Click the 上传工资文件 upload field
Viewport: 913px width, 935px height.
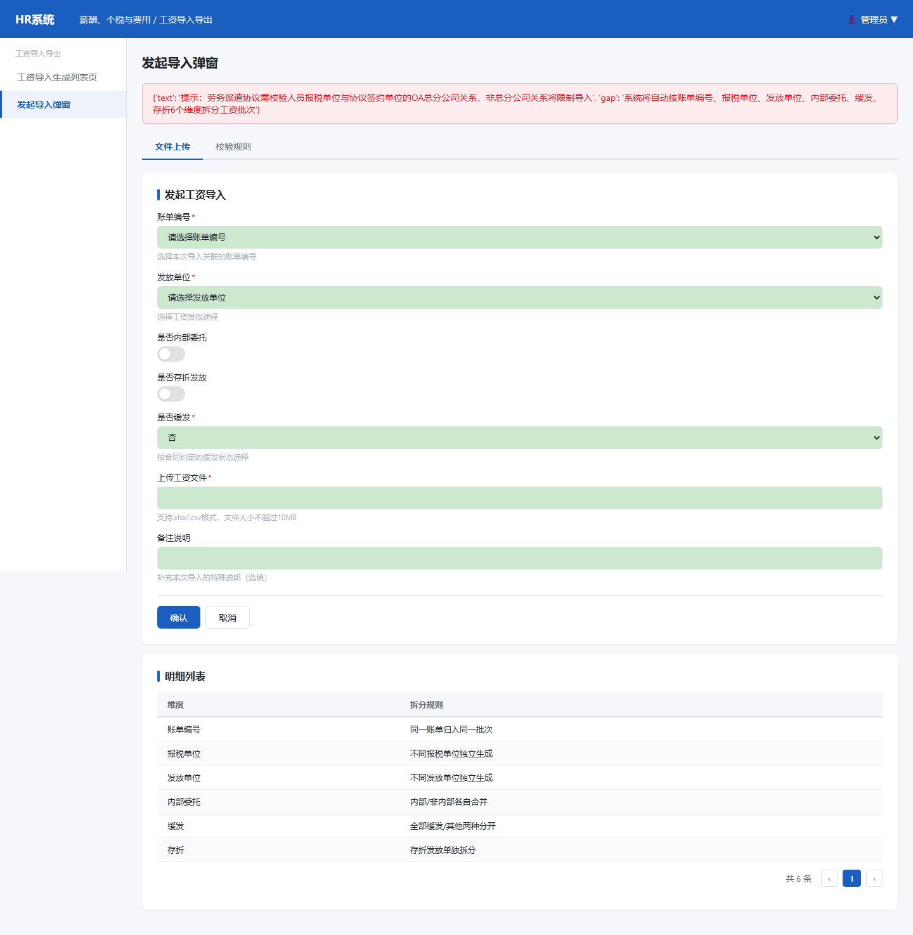(x=520, y=498)
